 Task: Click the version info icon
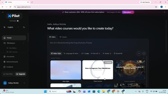click(x=18, y=21)
